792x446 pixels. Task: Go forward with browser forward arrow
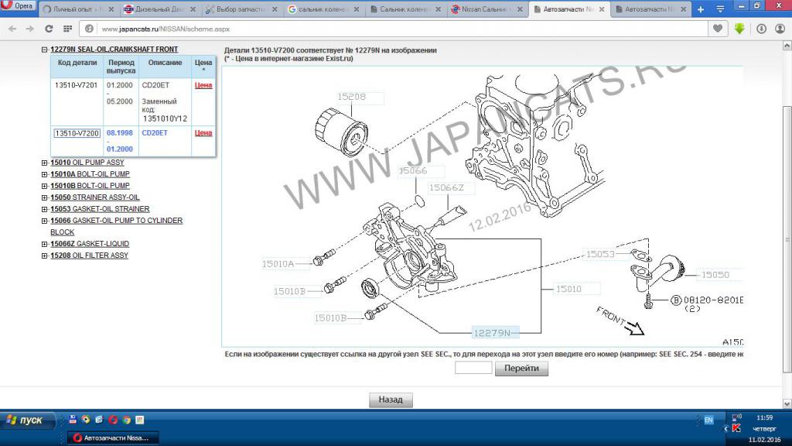30,29
